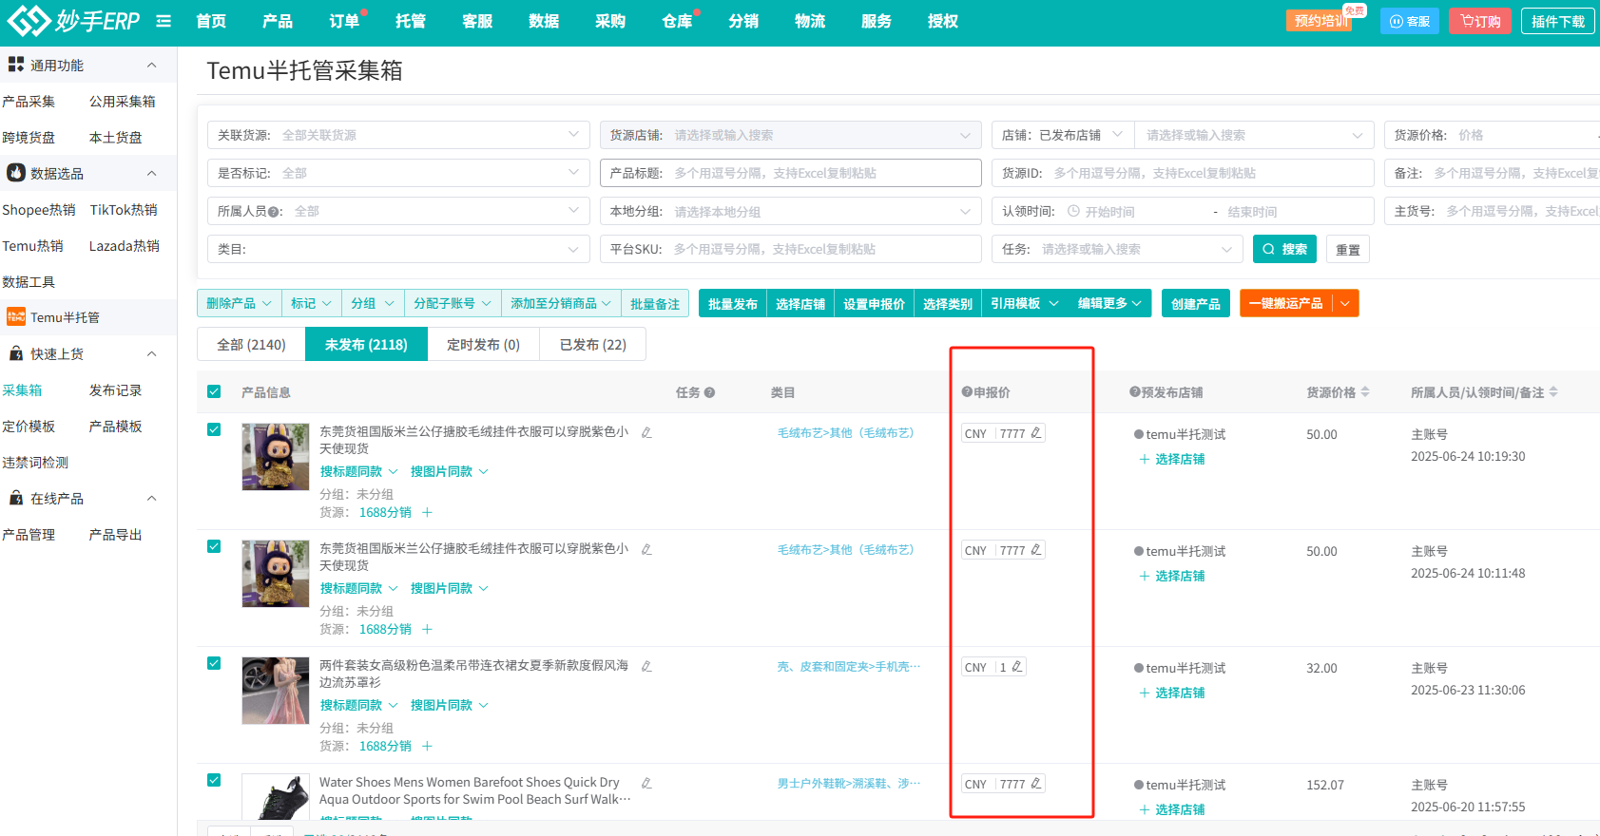Open 所属人员 dropdown
The width and height of the screenshot is (1600, 836).
(398, 211)
